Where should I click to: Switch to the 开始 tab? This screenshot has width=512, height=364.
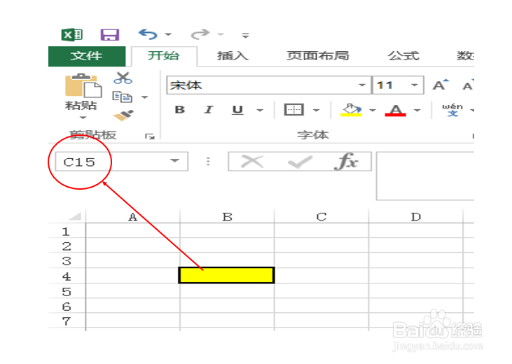point(164,56)
